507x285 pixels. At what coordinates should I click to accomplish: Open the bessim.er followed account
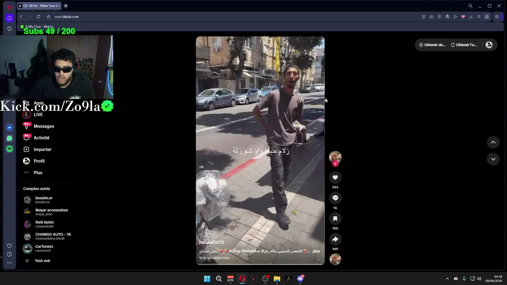coord(38,200)
